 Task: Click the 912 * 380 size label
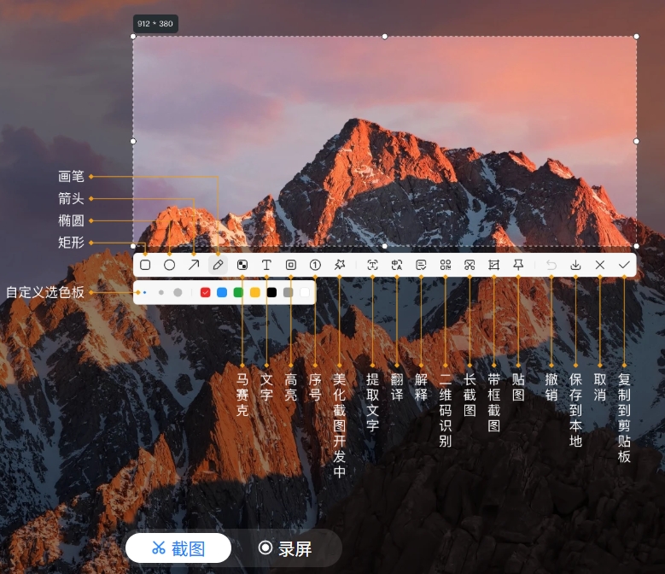[x=155, y=24]
